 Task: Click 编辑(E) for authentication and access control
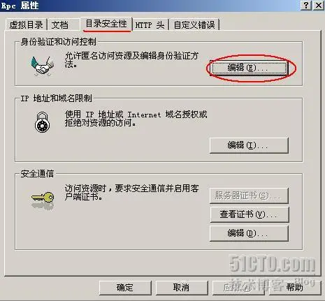point(249,68)
